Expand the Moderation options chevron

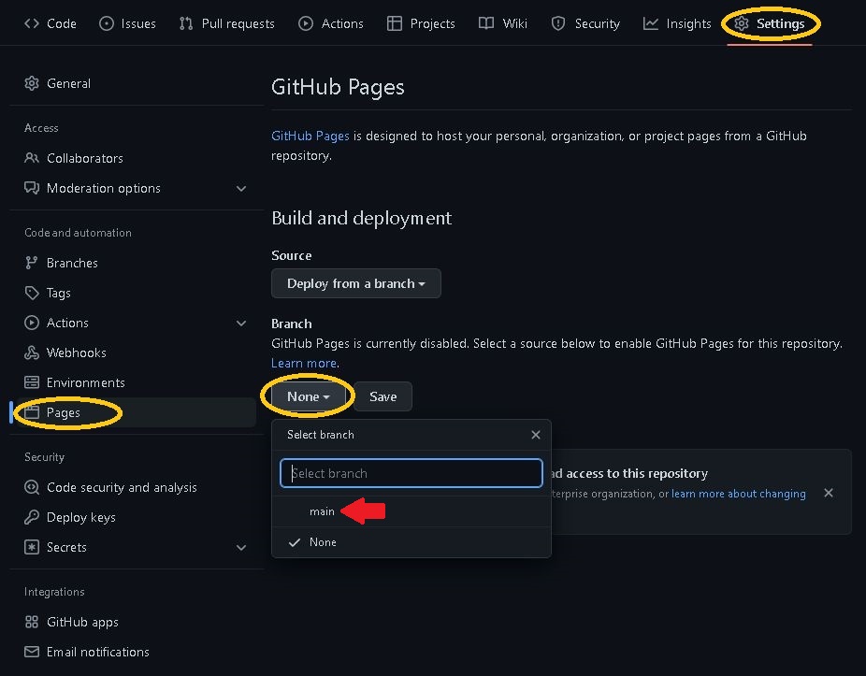pyautogui.click(x=241, y=188)
